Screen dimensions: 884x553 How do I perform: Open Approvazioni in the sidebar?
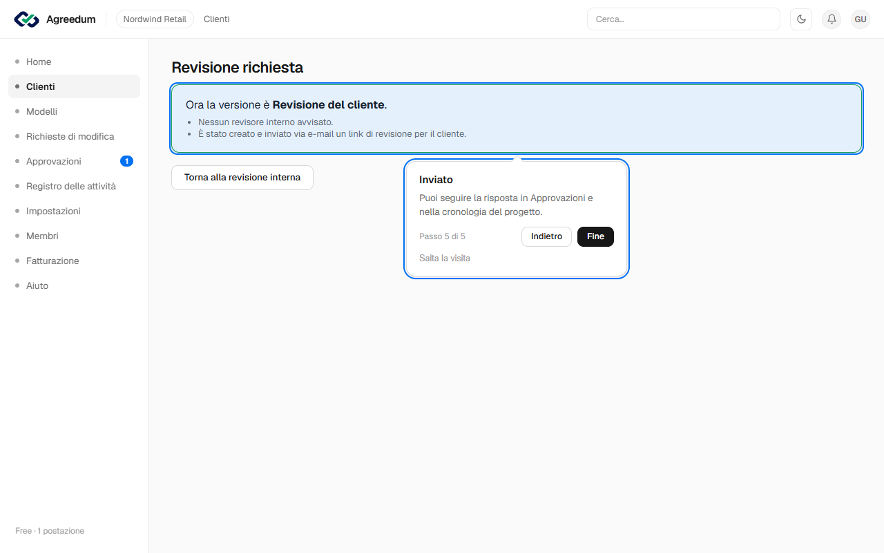point(74,161)
